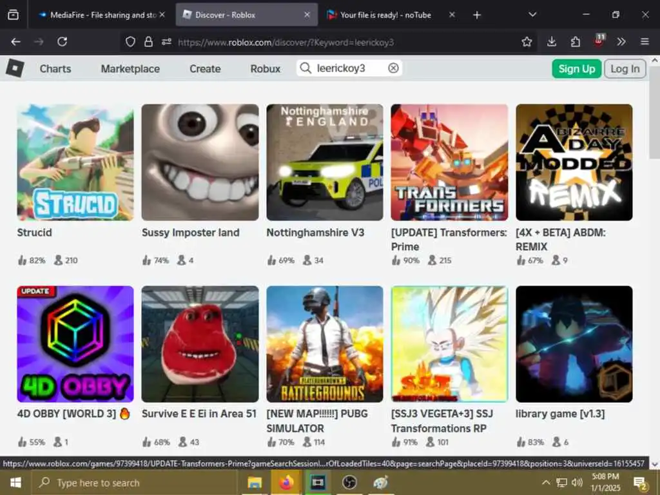Open the Firefox View icon at tab strip start
Image resolution: width=660 pixels, height=495 pixels.
pyautogui.click(x=13, y=15)
